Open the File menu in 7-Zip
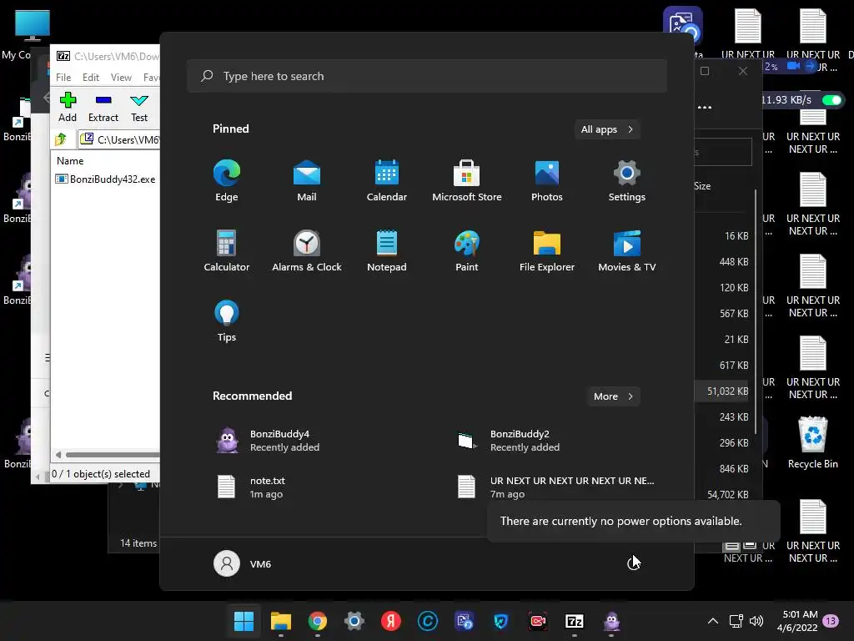 pyautogui.click(x=63, y=78)
